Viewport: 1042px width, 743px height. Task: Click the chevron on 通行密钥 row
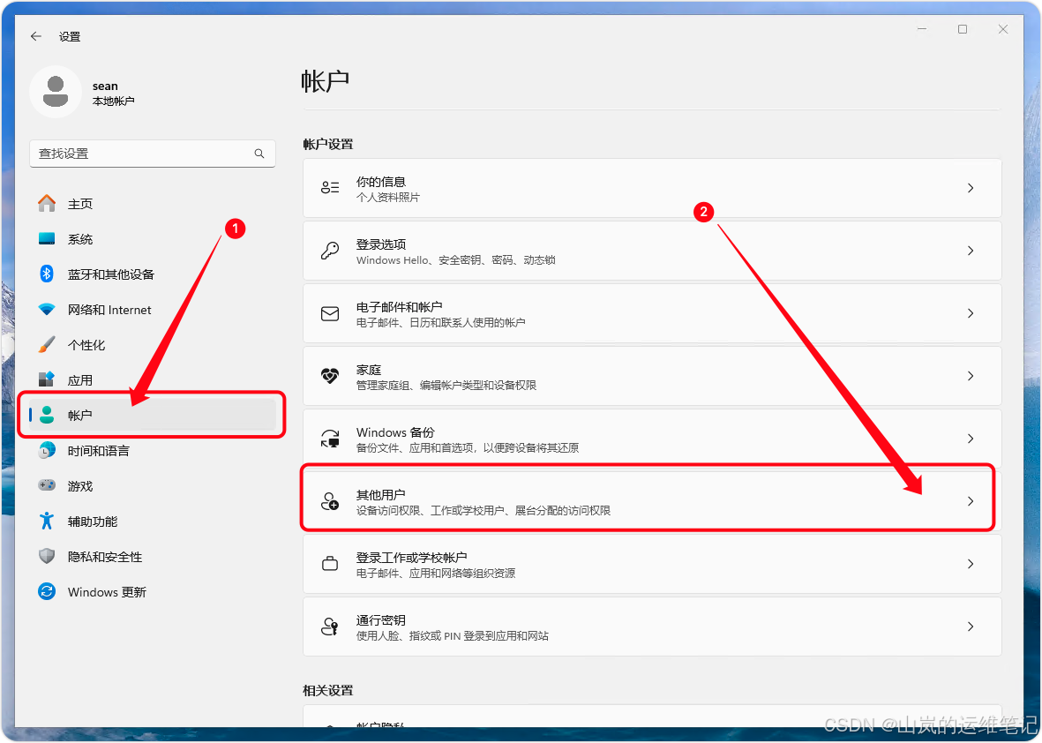971,626
